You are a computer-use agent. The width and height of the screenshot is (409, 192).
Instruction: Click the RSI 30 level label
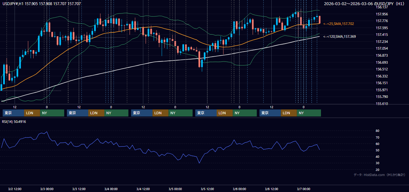click(378, 163)
